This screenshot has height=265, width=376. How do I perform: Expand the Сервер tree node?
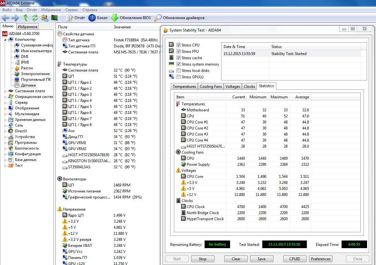click(5, 103)
